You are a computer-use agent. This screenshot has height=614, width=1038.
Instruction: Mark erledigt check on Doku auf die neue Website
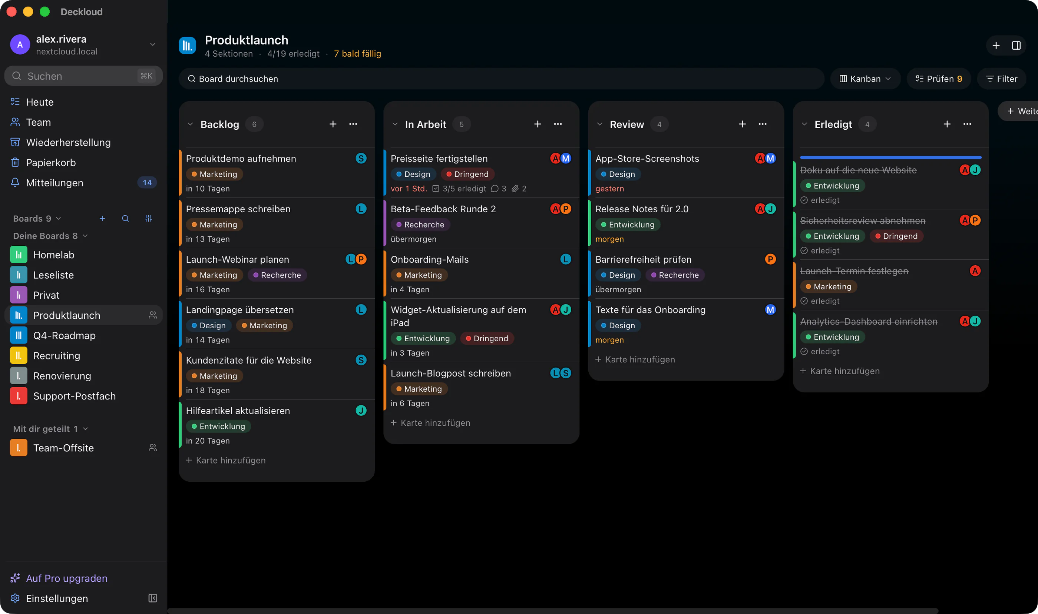(804, 200)
